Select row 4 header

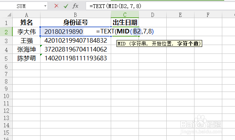[6, 50]
